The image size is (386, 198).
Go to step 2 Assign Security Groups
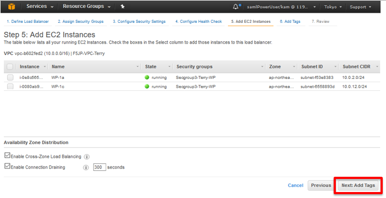pos(81,21)
